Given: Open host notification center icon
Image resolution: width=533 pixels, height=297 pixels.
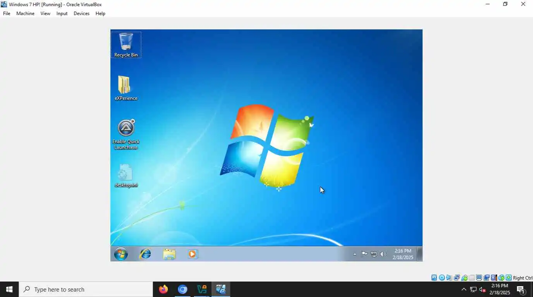Looking at the screenshot, I should pyautogui.click(x=521, y=290).
